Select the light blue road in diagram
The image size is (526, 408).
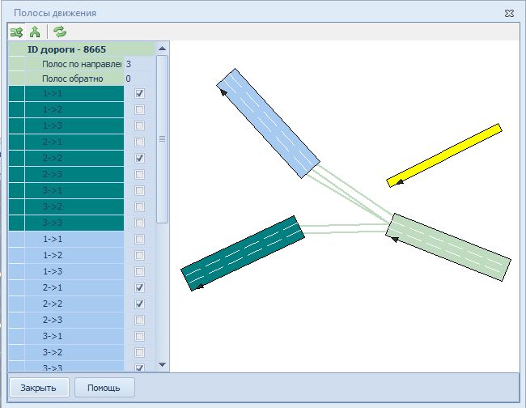pyautogui.click(x=268, y=123)
